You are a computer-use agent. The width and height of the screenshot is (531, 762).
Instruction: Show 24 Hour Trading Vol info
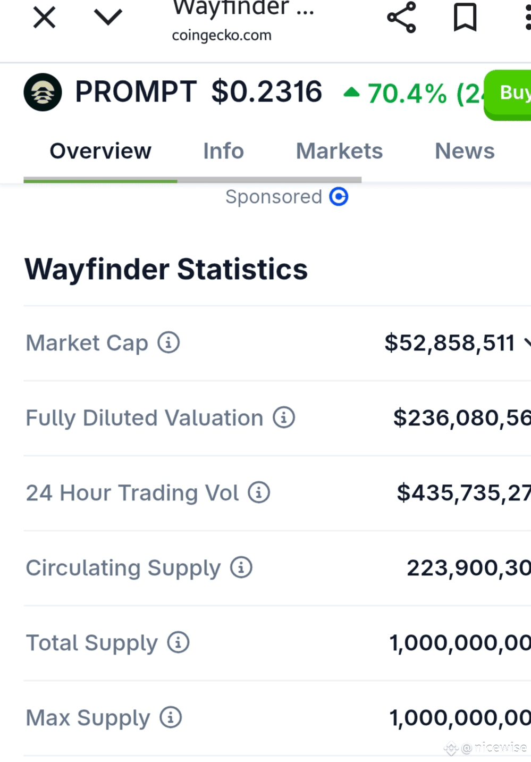tap(259, 492)
